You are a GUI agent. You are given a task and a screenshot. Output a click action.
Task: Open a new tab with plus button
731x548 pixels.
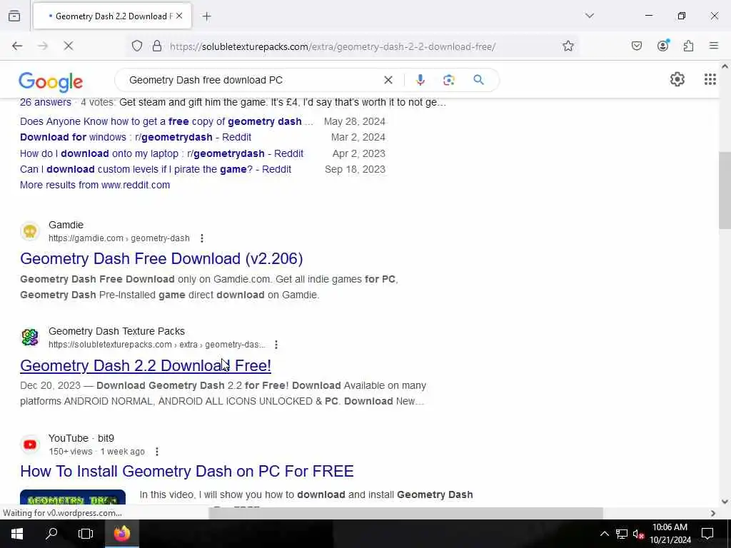click(x=206, y=16)
